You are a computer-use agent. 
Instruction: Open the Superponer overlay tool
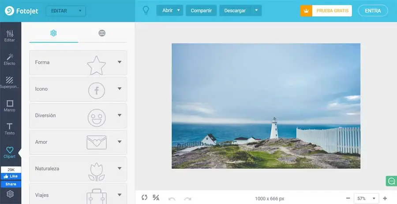[10, 83]
